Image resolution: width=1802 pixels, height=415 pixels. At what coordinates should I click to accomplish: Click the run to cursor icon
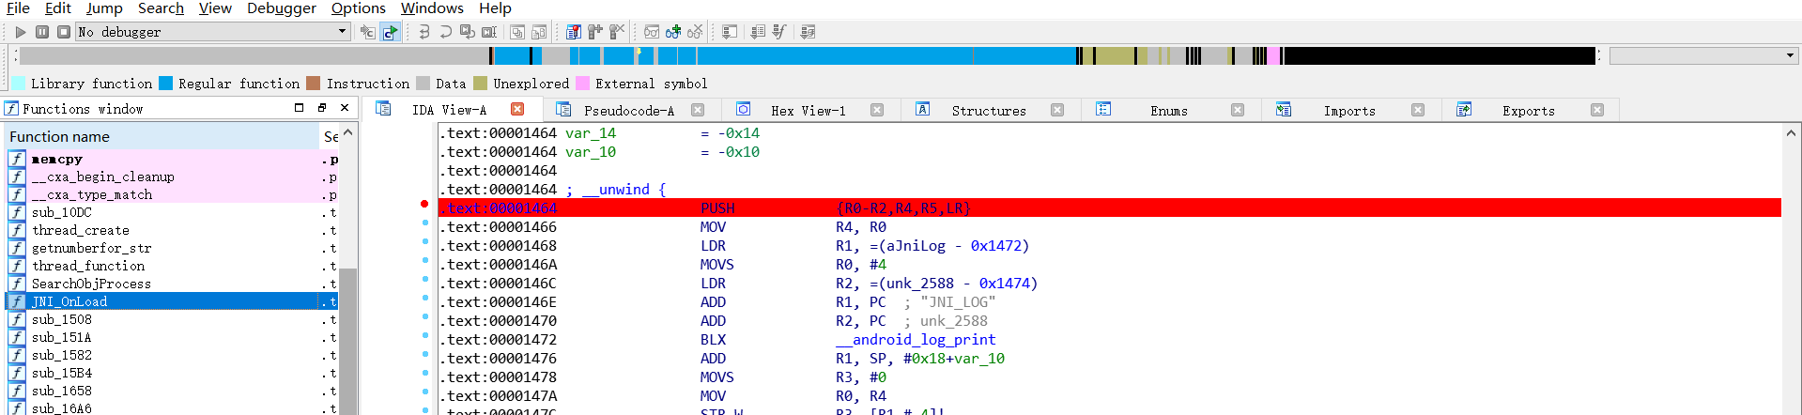coord(489,32)
